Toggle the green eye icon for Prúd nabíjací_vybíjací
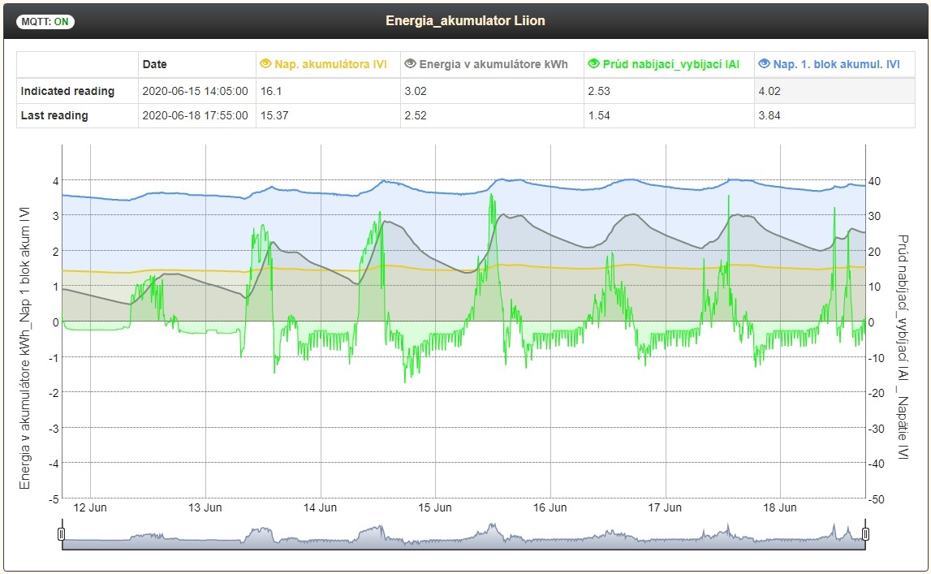Viewport: 931px width, 574px height. click(593, 64)
